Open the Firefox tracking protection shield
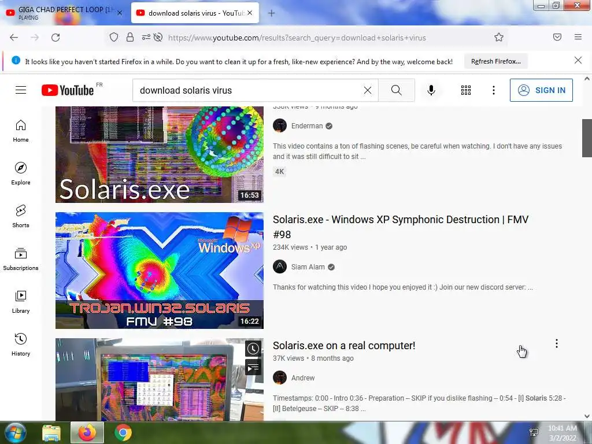This screenshot has height=444, width=592. (114, 37)
